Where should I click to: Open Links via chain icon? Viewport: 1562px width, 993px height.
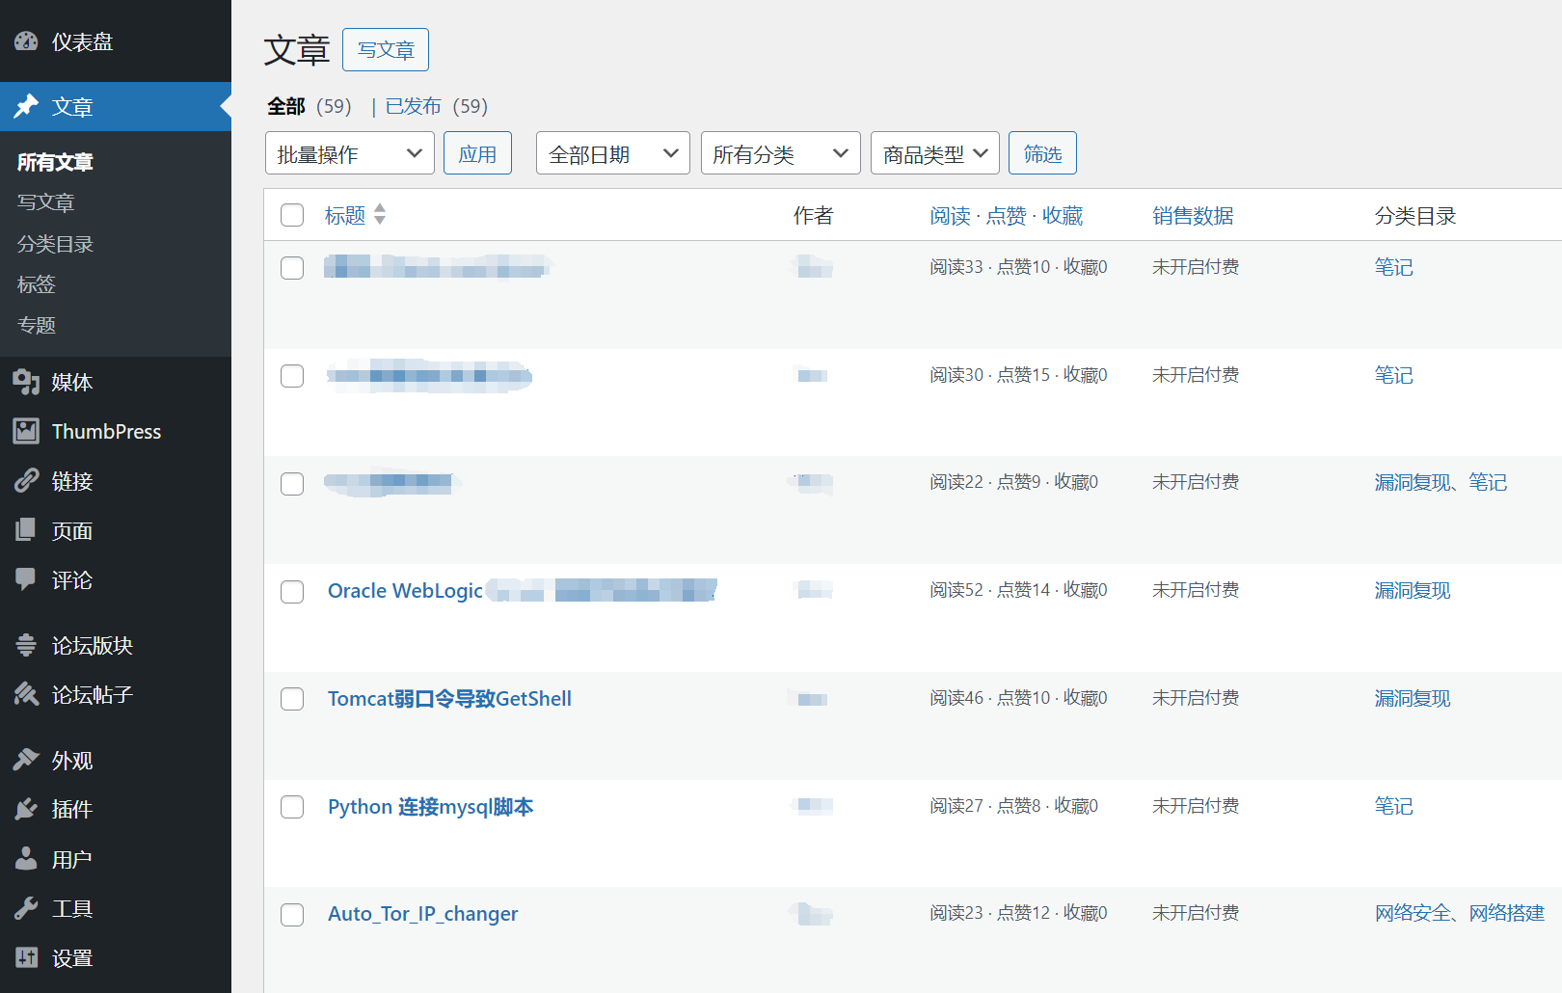(x=26, y=481)
